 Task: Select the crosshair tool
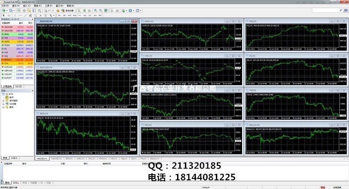click(9, 15)
